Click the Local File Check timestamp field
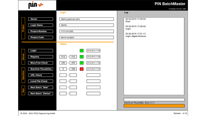 (93, 81)
